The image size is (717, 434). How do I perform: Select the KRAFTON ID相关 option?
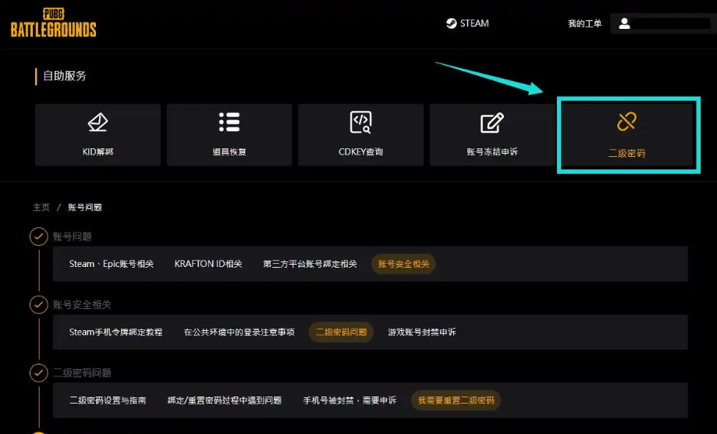[208, 264]
